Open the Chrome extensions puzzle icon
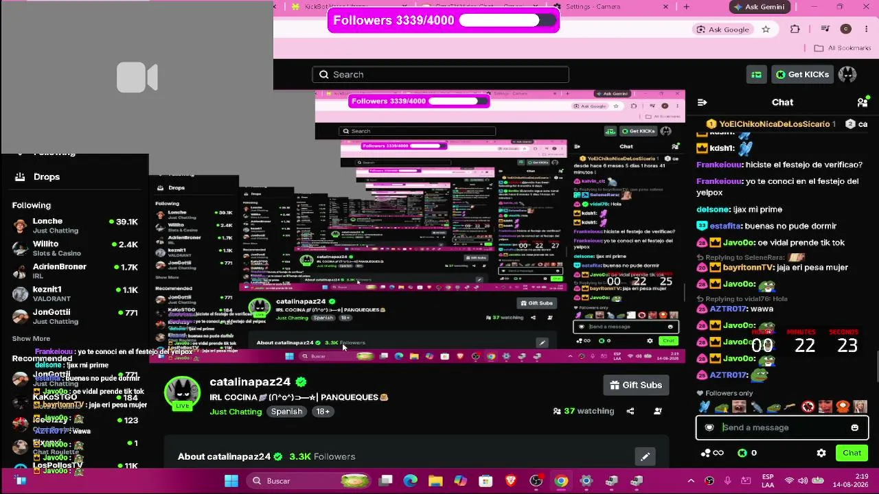The height and width of the screenshot is (494, 879). 795,30
